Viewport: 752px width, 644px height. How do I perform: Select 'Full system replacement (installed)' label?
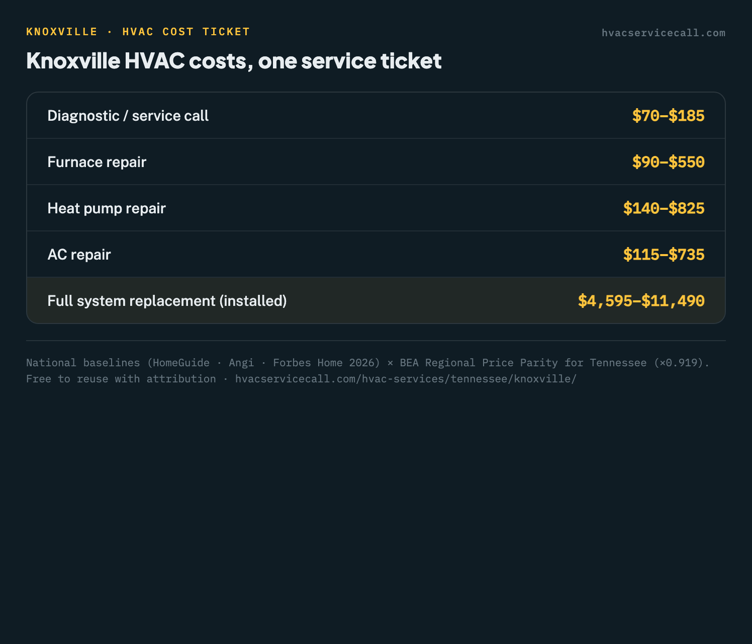click(167, 301)
